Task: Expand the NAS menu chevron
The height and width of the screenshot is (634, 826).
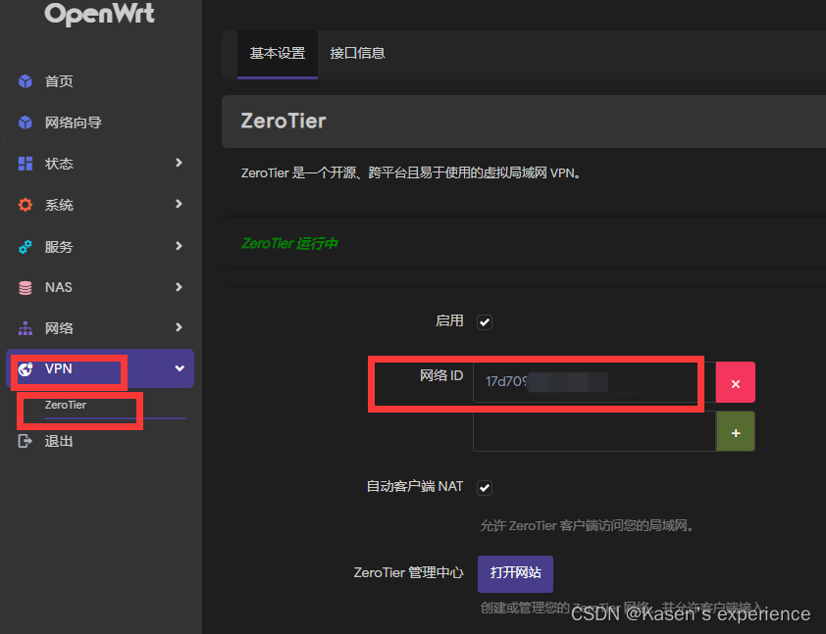Action: [180, 287]
